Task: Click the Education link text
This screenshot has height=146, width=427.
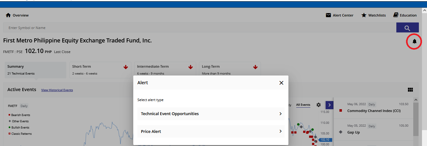Action: click(x=408, y=15)
